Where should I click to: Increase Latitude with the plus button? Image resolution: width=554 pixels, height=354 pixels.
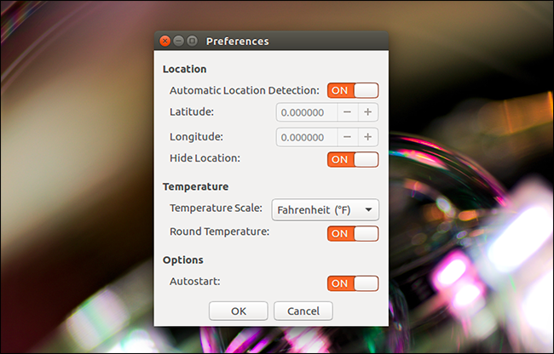(368, 112)
